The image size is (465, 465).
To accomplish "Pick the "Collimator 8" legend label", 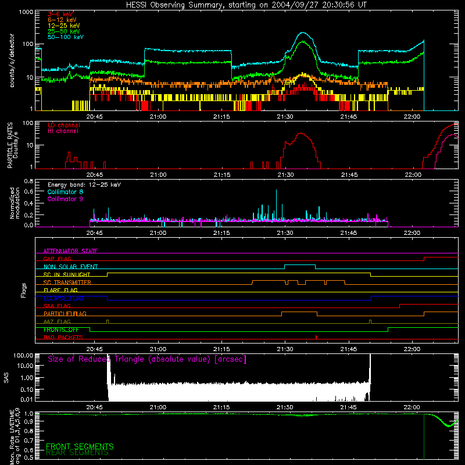I will pos(65,192).
